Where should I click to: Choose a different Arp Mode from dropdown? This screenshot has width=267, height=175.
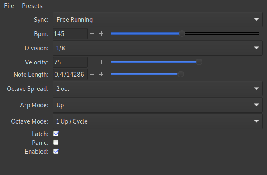click(157, 105)
